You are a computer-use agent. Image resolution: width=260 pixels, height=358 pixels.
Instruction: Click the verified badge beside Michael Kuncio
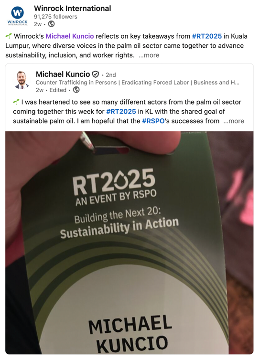point(96,74)
